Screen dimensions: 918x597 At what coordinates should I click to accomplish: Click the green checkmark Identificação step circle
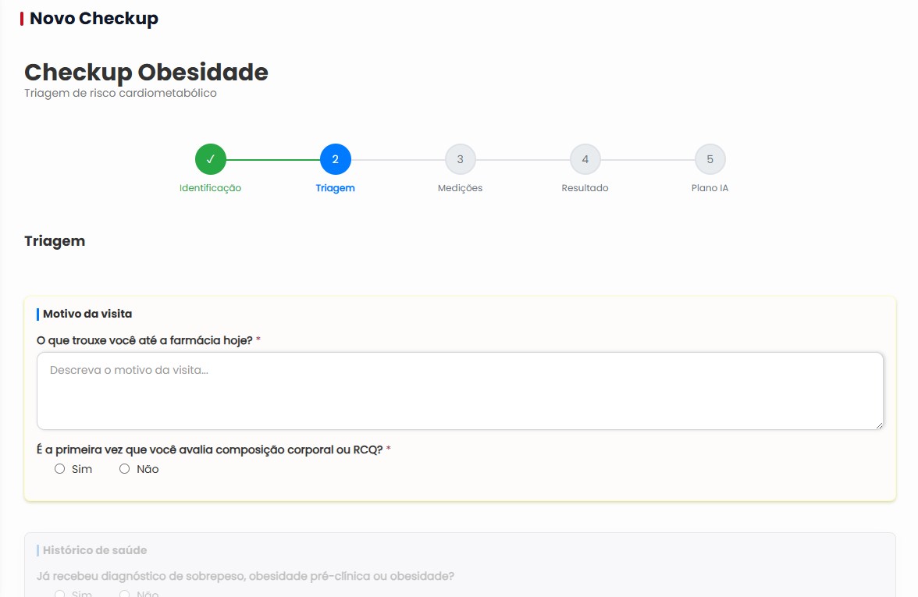(210, 159)
